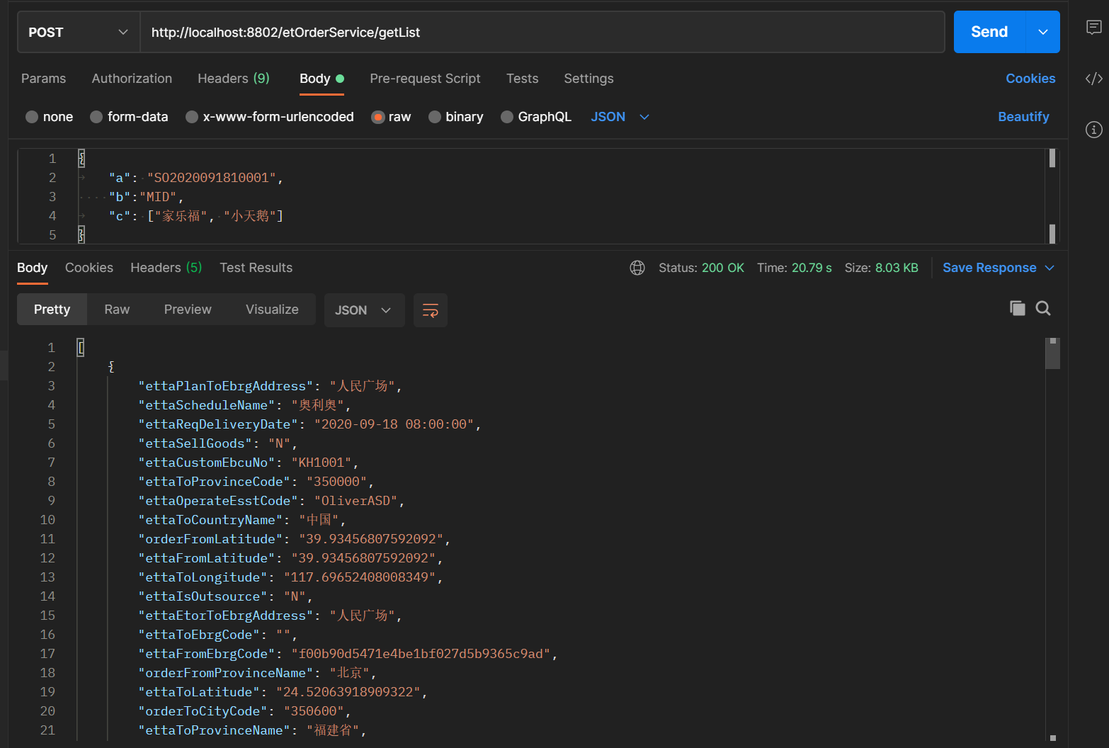The width and height of the screenshot is (1109, 748).
Task: Switch response view to Pretty
Action: [52, 310]
